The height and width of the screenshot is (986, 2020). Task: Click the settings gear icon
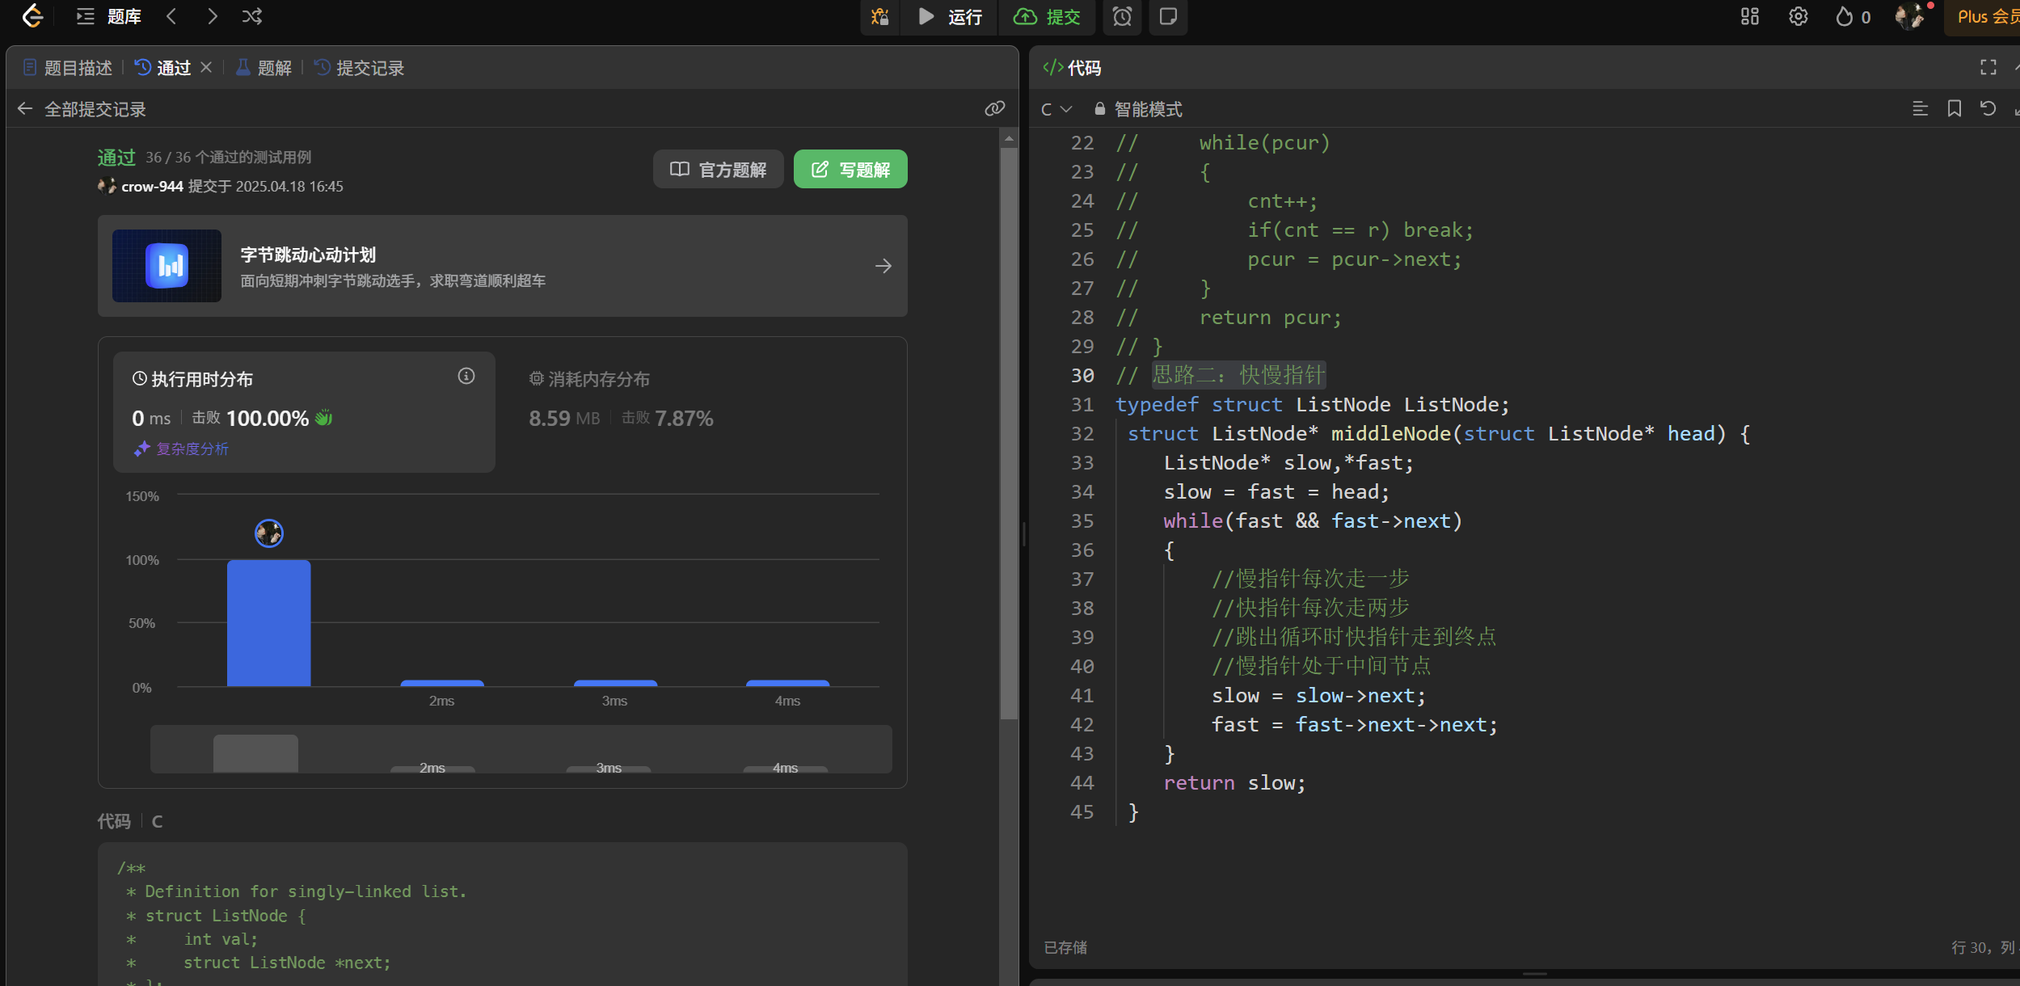click(1798, 16)
